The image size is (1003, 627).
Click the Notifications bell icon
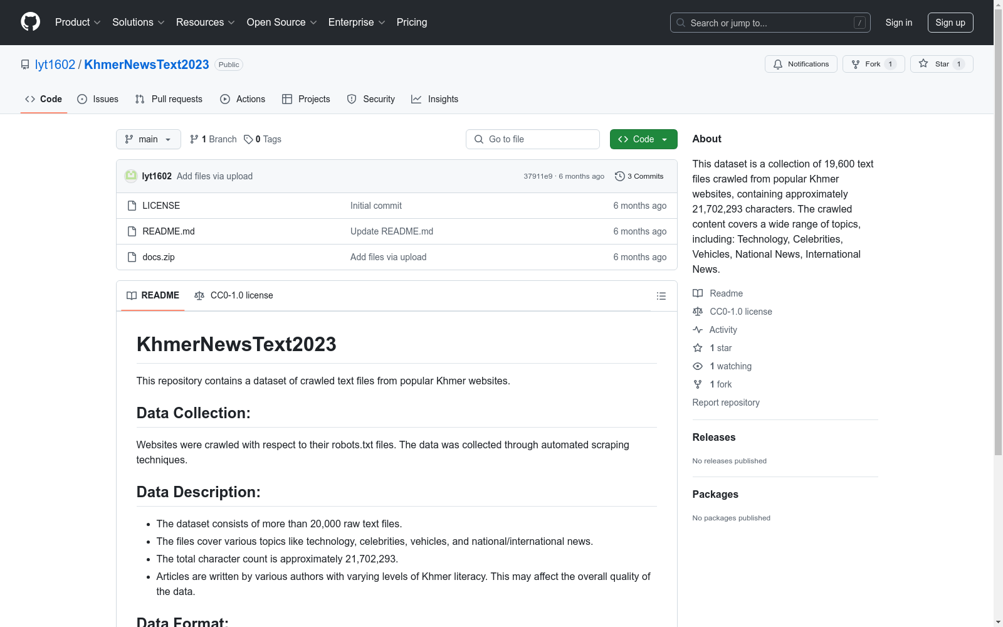778,64
